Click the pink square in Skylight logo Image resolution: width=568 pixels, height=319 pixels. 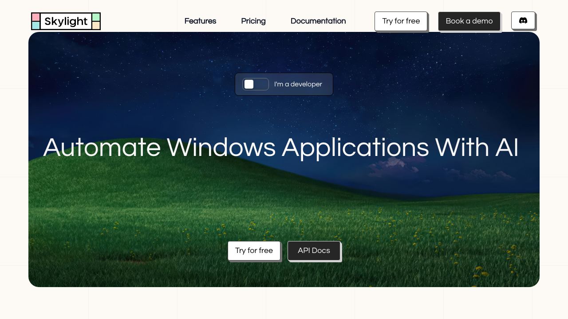coord(35,17)
